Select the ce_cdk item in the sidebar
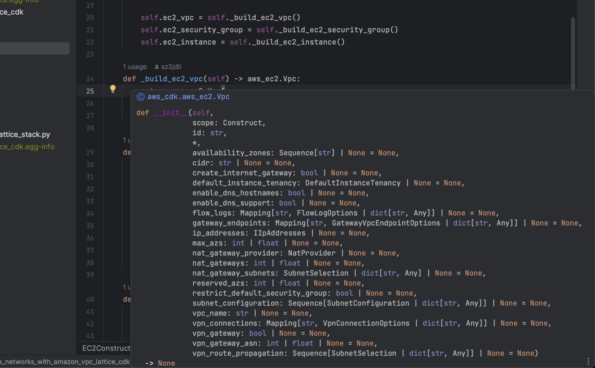 coord(11,12)
